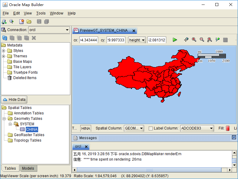This screenshot has width=238, height=179.
Task: Click the CHINA table icon
Action: [x=22, y=129]
